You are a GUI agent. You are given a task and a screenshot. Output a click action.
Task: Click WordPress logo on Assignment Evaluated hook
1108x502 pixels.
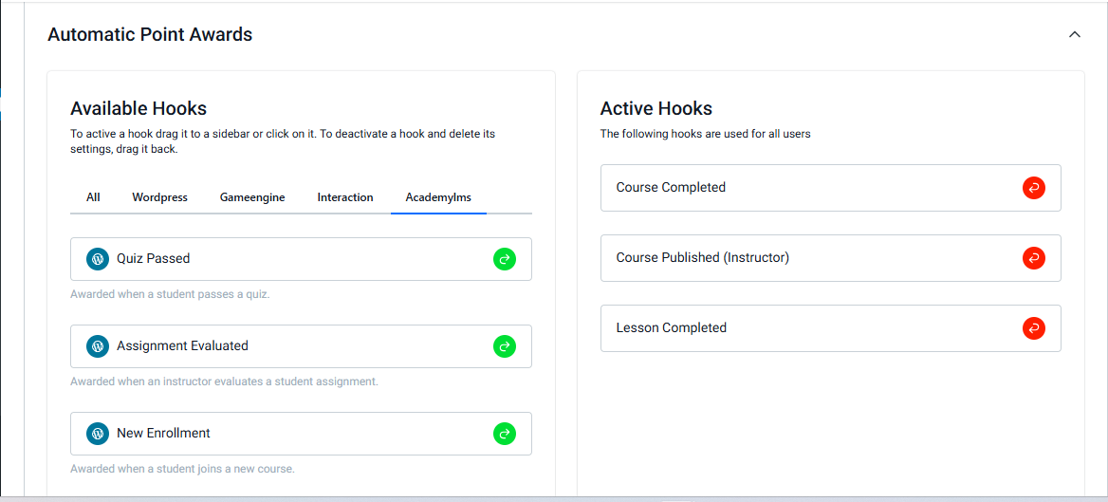[x=98, y=346]
